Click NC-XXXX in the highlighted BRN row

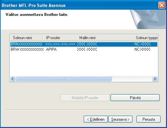[142, 44]
